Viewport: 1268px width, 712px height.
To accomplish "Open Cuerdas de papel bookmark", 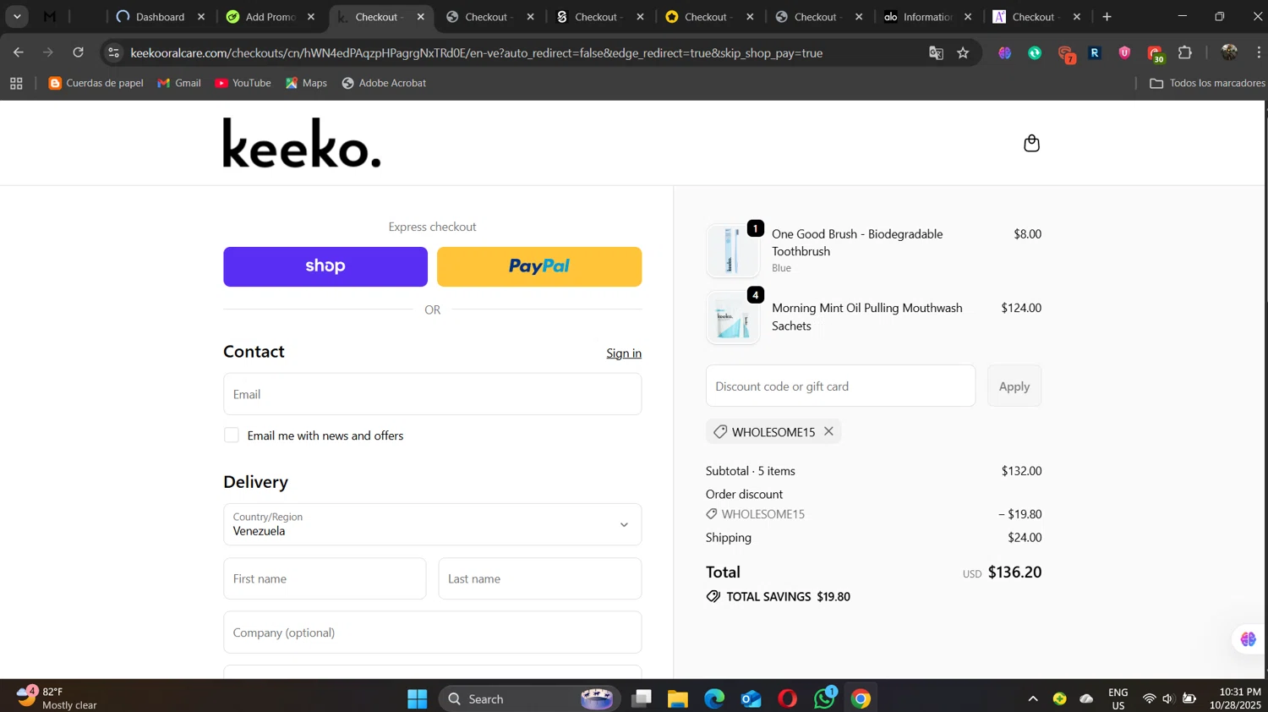I will (96, 83).
